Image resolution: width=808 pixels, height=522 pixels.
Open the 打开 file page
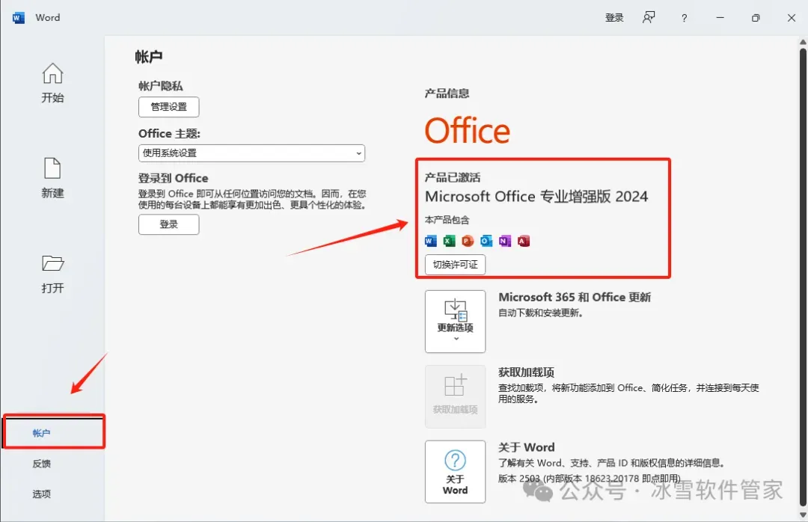click(52, 274)
